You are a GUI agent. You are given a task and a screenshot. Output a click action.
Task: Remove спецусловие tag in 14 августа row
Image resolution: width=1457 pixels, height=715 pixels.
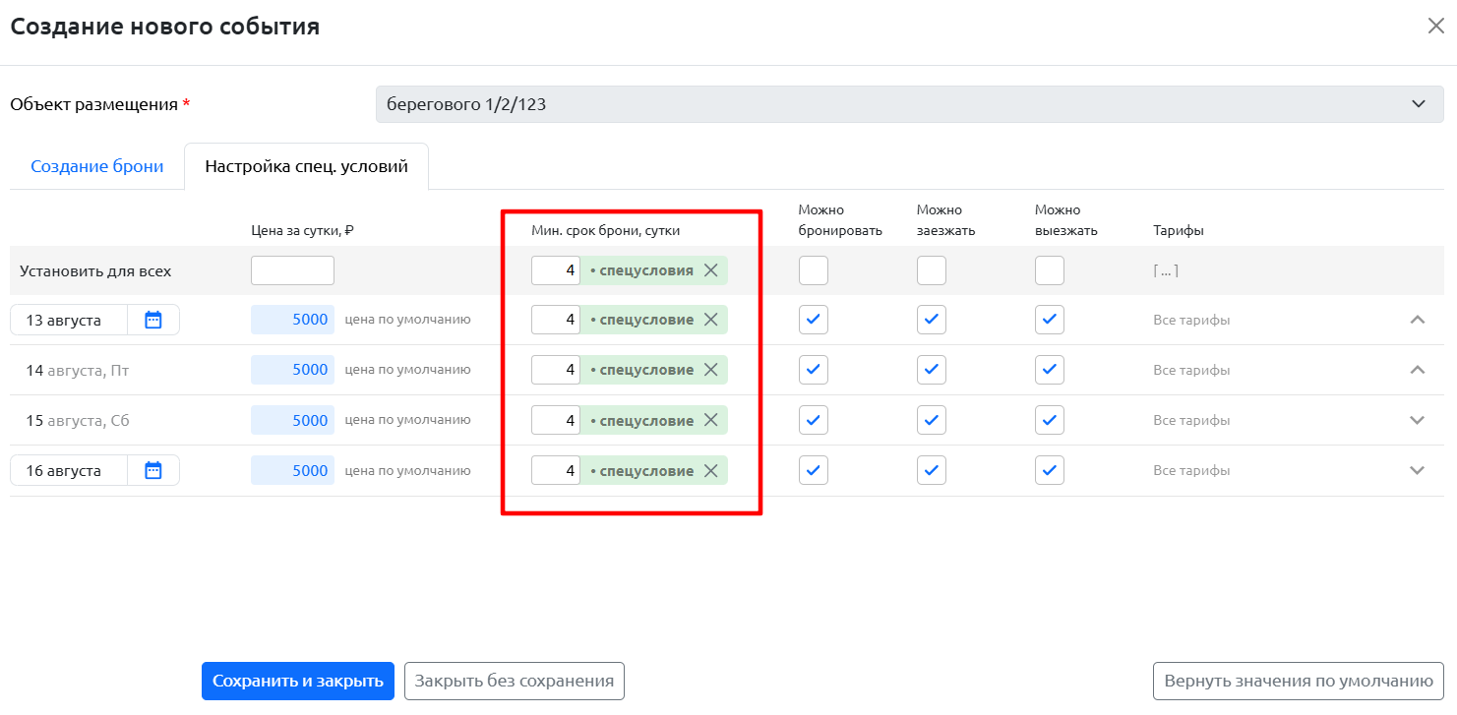click(x=711, y=370)
